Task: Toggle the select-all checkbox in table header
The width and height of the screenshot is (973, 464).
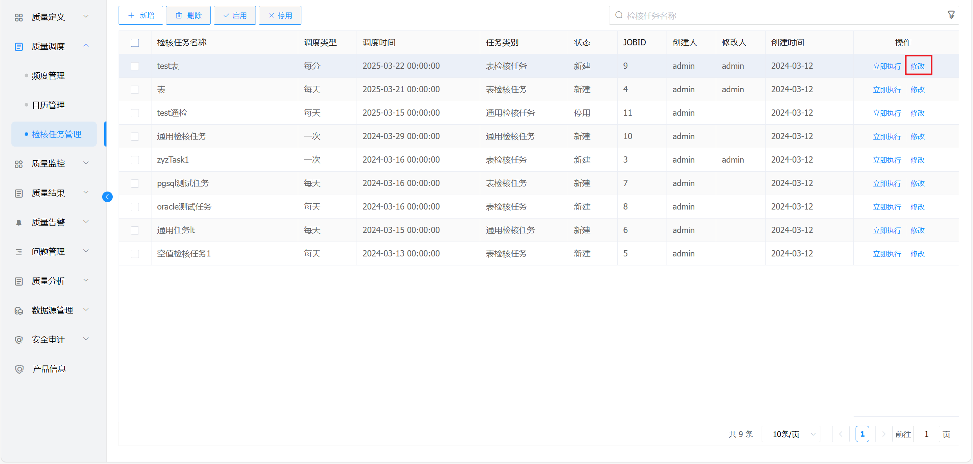Action: click(135, 43)
